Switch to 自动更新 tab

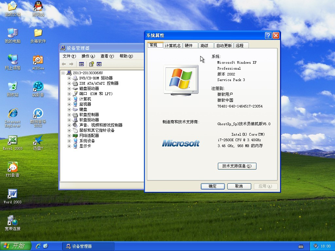224,45
